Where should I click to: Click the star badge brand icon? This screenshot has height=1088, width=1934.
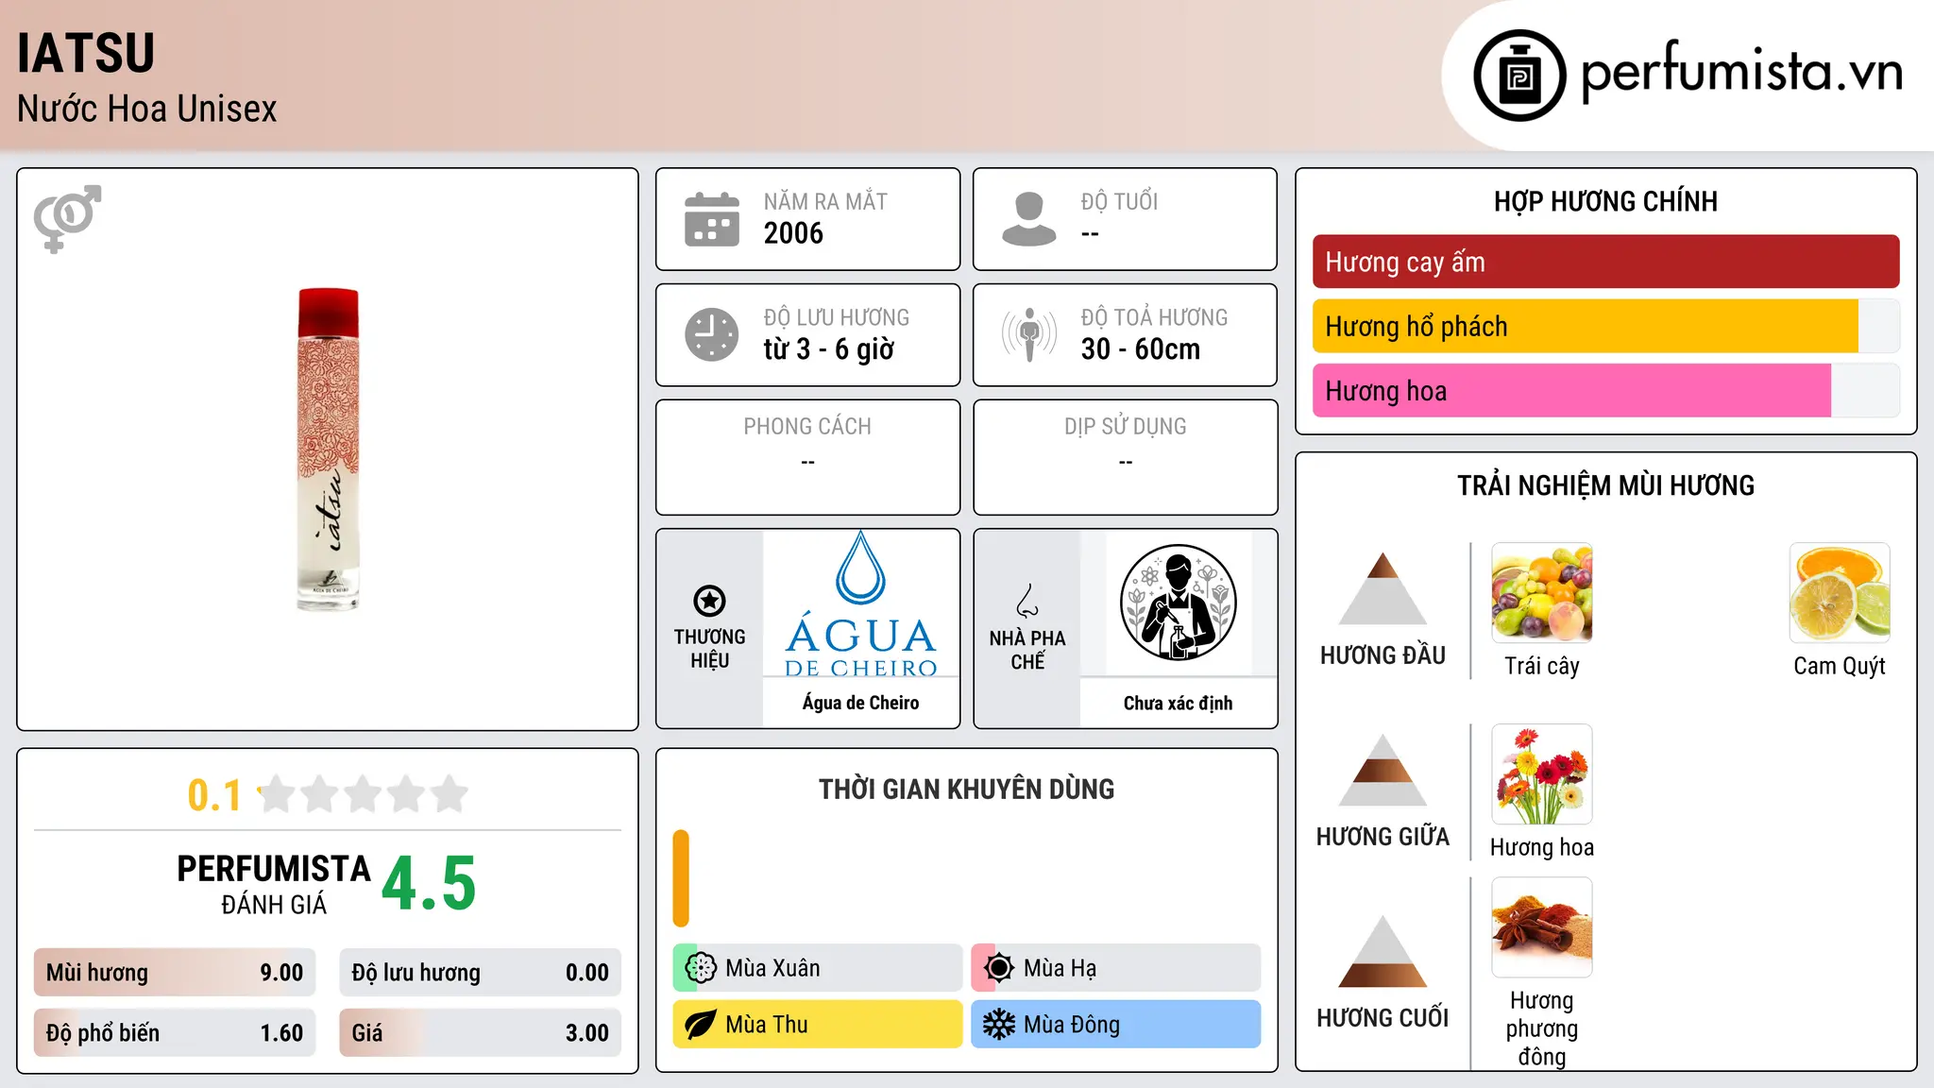[709, 600]
